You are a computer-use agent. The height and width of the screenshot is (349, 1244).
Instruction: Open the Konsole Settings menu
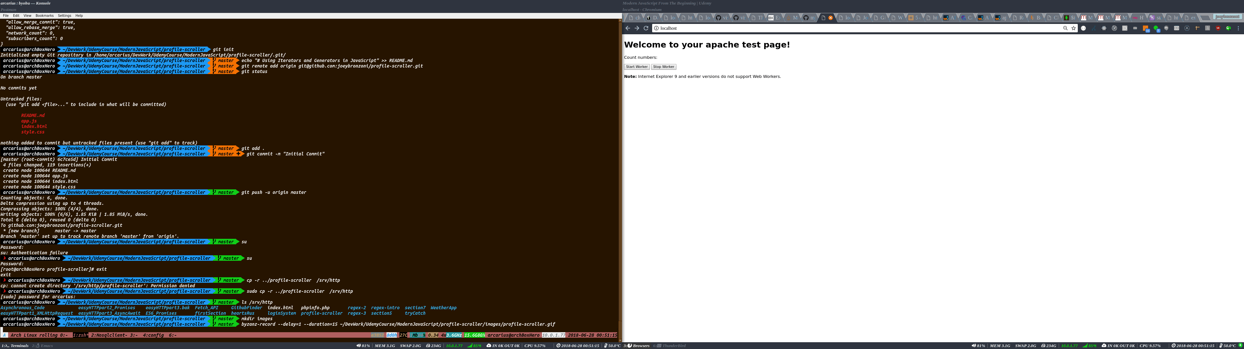(x=64, y=16)
